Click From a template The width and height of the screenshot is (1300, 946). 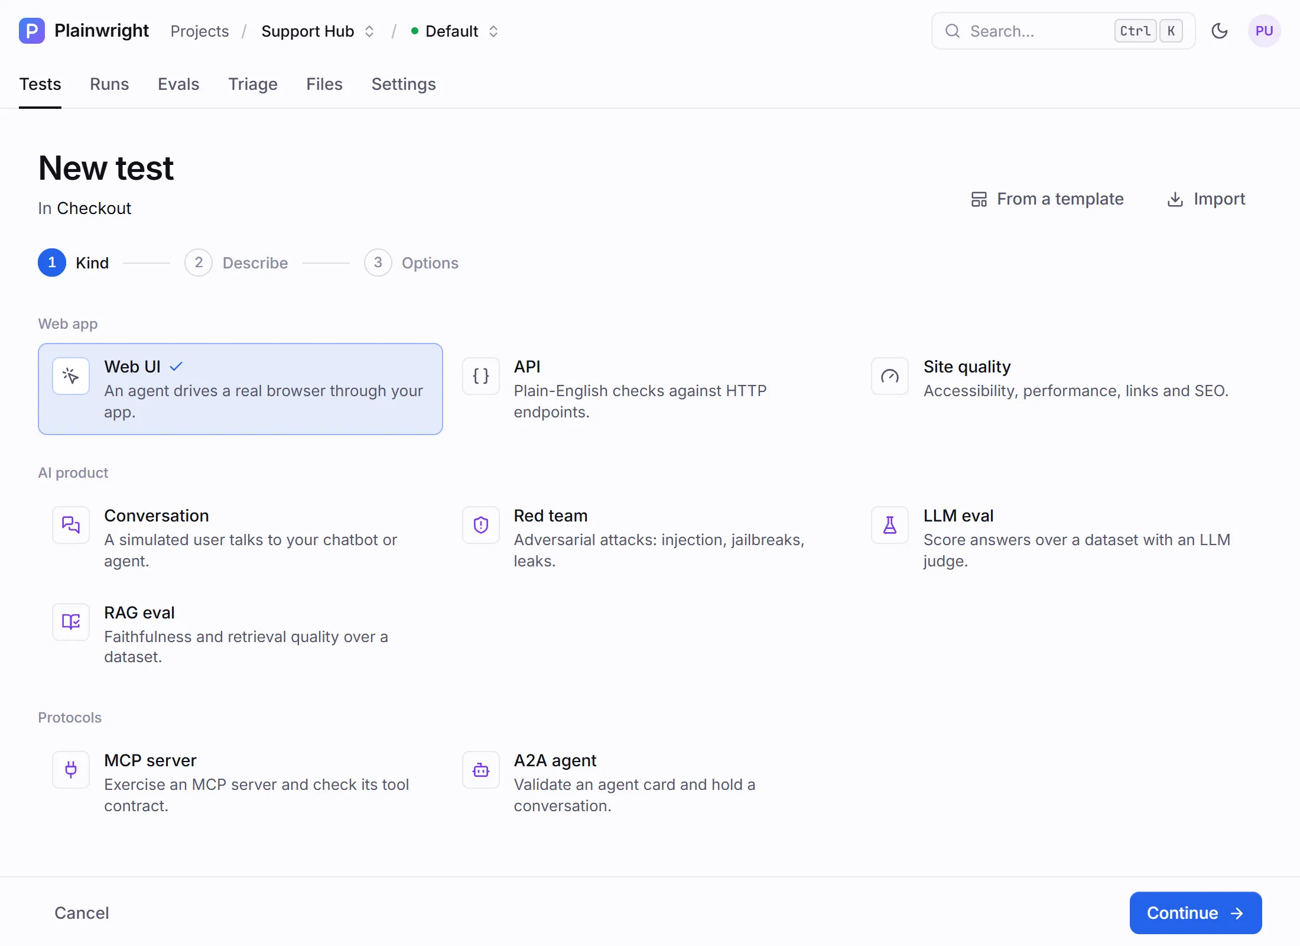[x=1048, y=199]
